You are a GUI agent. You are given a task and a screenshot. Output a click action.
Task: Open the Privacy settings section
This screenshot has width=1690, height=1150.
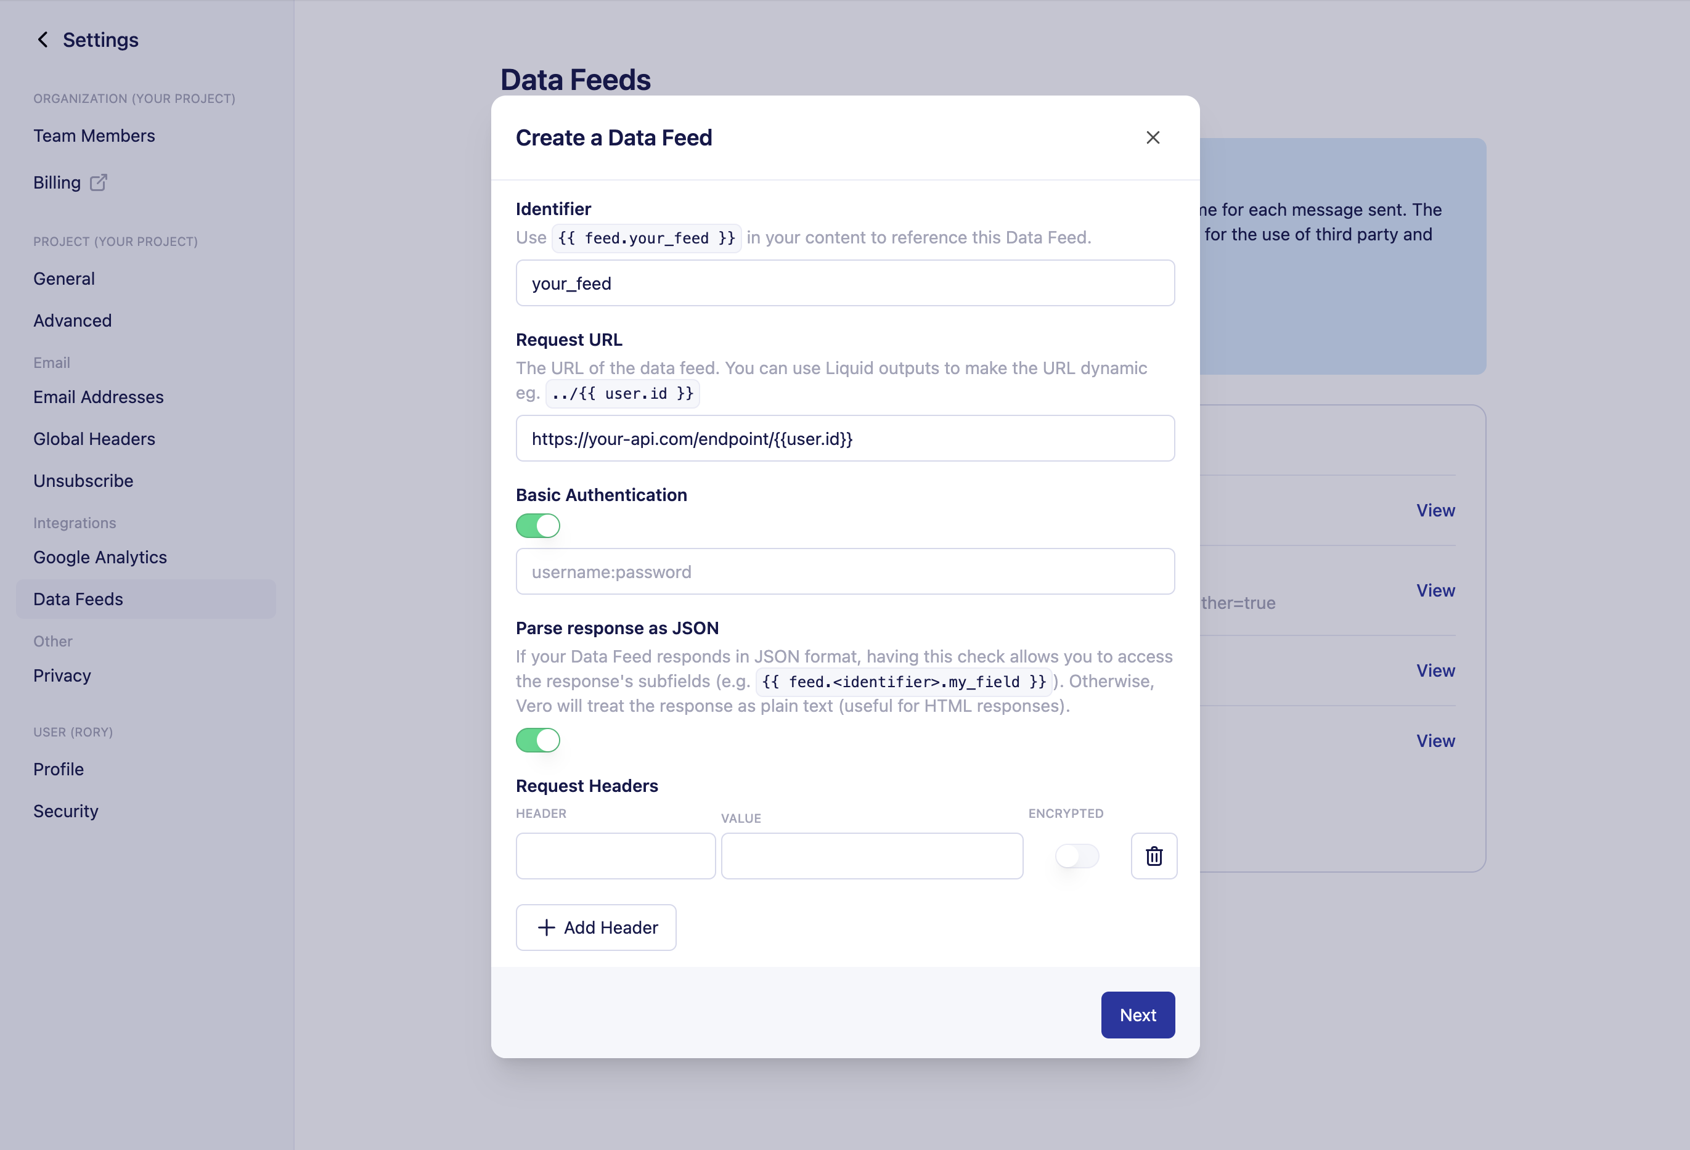(62, 674)
